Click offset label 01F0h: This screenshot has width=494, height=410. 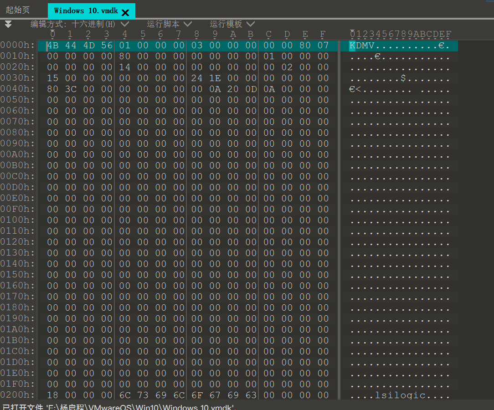coord(17,384)
